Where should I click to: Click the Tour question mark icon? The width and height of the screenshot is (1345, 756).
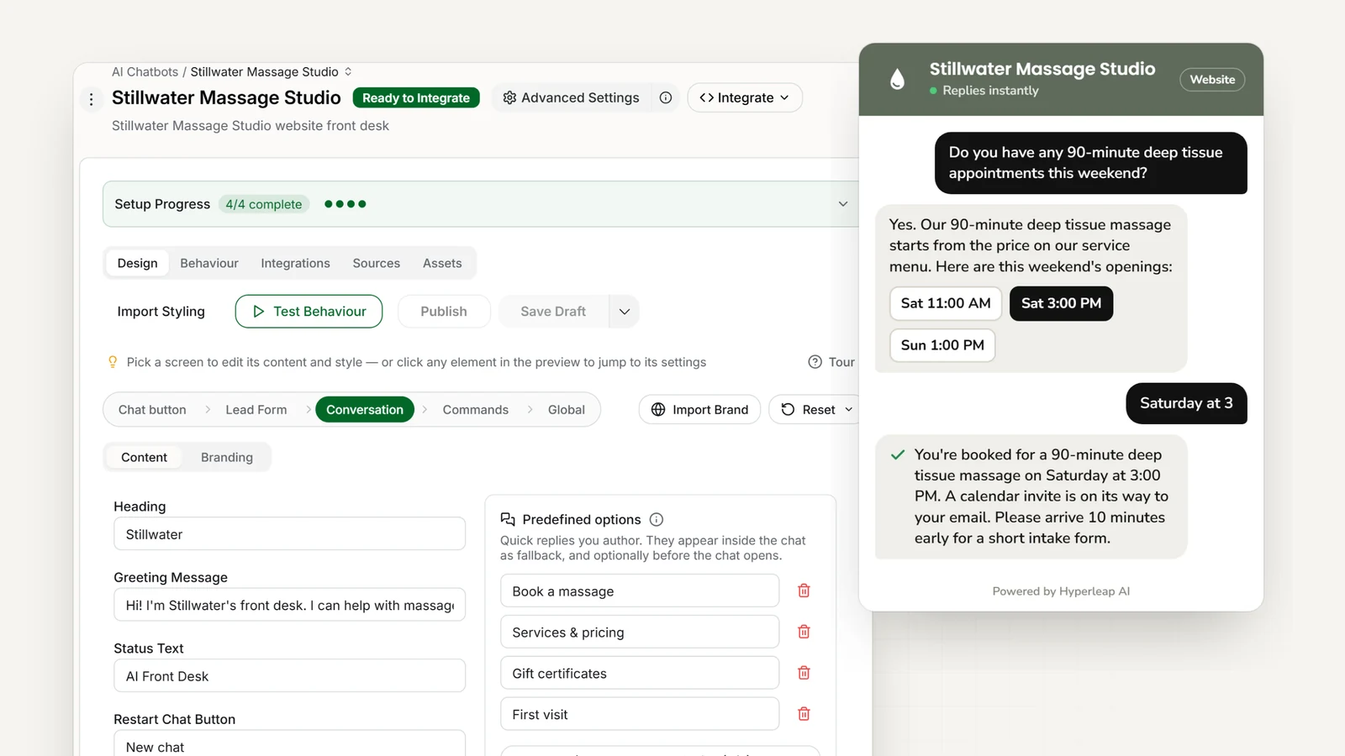click(x=815, y=362)
